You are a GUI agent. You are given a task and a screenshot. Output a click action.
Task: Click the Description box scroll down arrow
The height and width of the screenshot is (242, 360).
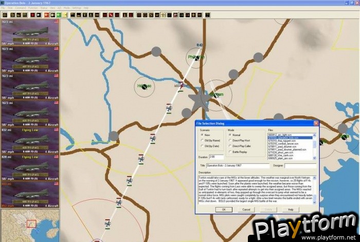point(314,202)
